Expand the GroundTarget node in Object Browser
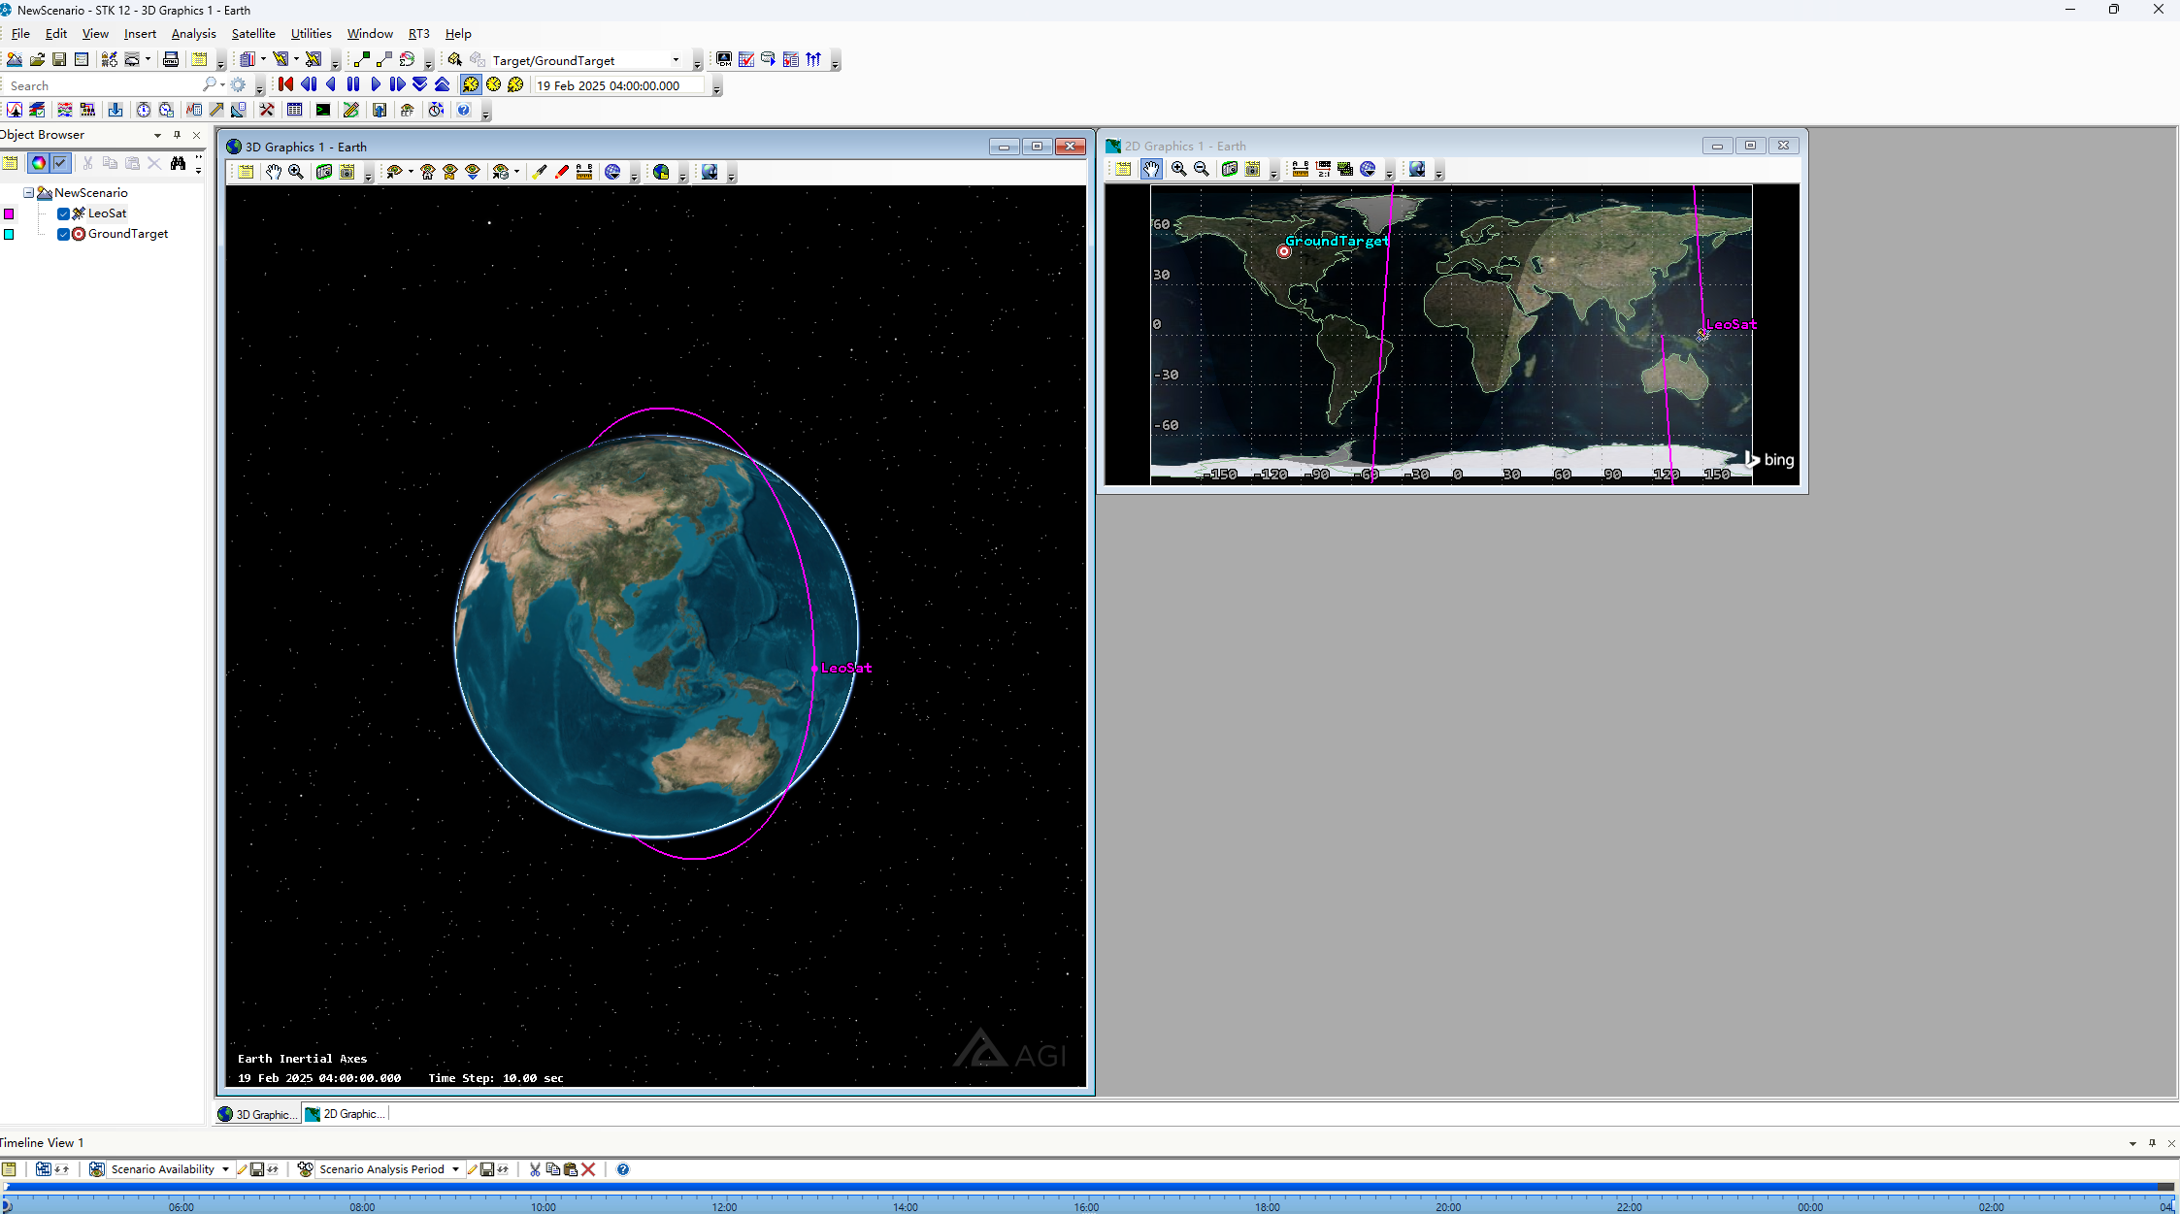This screenshot has width=2180, height=1214. [x=45, y=233]
